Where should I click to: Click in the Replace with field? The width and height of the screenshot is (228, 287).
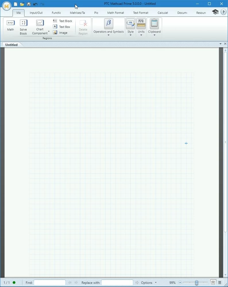click(x=117, y=283)
